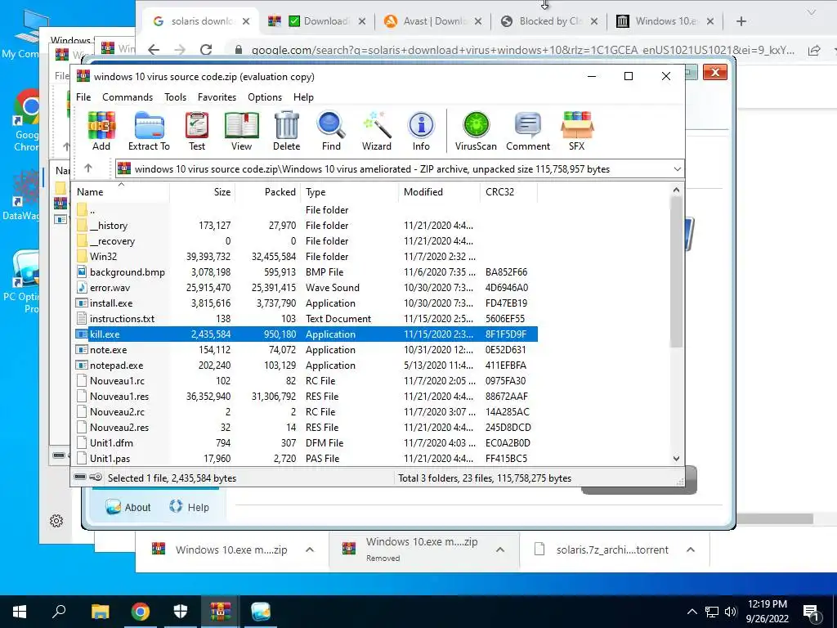Click the Add toolbar icon in WinRAR
Viewport: 837px width, 628px height.
(x=101, y=132)
